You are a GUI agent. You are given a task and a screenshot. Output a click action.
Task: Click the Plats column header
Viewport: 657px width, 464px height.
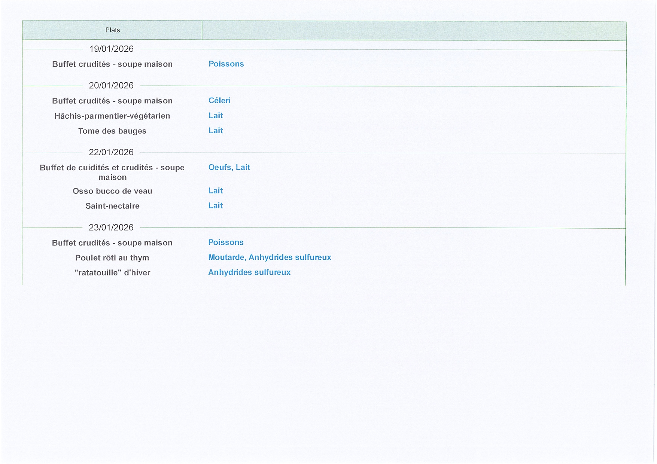112,30
